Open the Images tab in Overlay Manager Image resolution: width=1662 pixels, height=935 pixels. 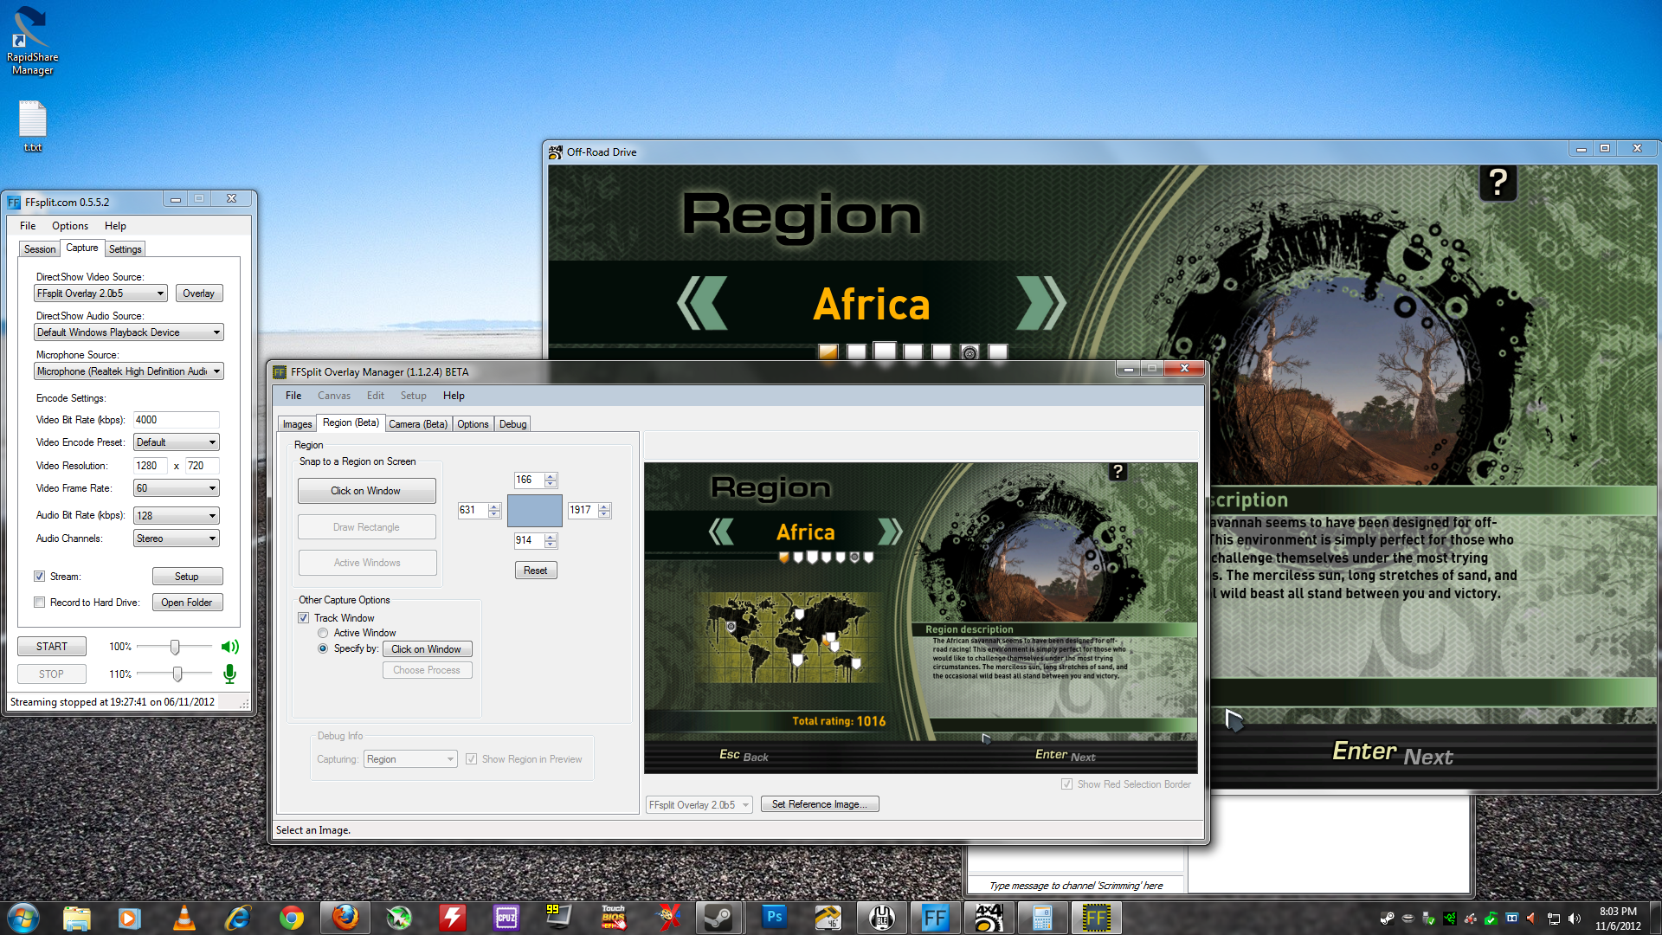297,424
